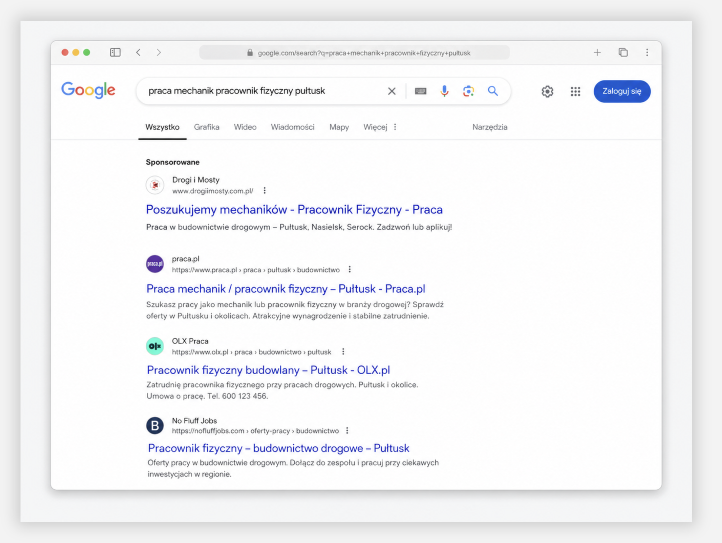Click inside the Google search input field
The width and height of the screenshot is (722, 543).
coord(264,91)
